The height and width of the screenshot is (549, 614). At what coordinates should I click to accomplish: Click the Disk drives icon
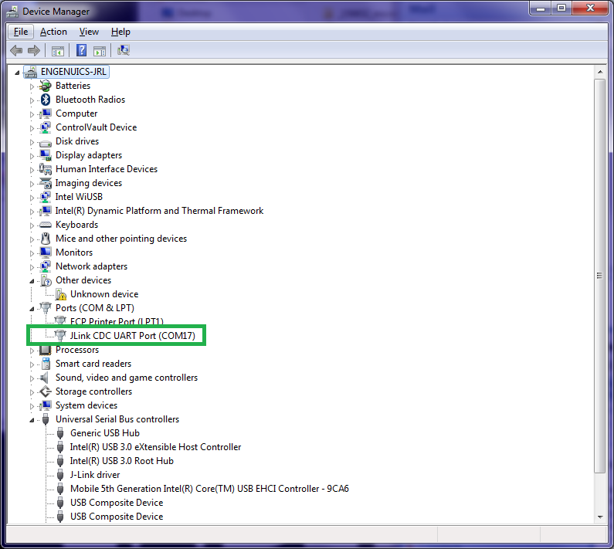(x=46, y=142)
